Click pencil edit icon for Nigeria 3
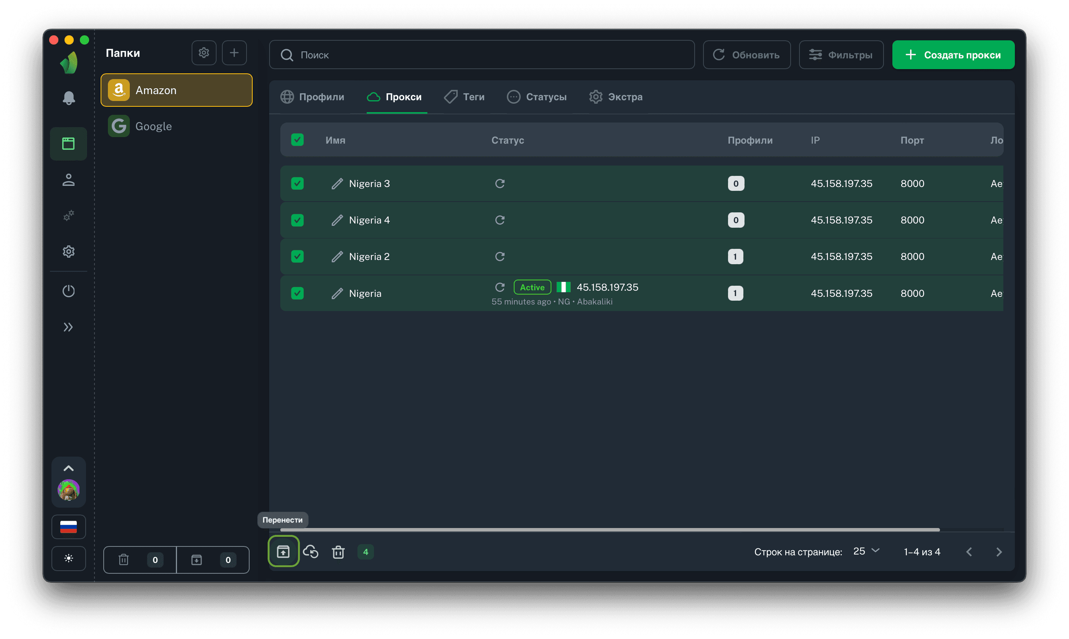Viewport: 1069px width, 639px height. click(x=337, y=184)
